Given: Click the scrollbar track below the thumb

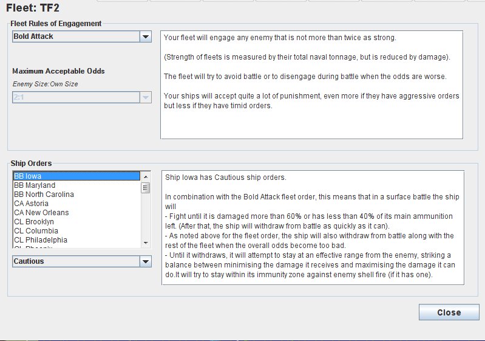Looking at the screenshot, I should [146, 219].
